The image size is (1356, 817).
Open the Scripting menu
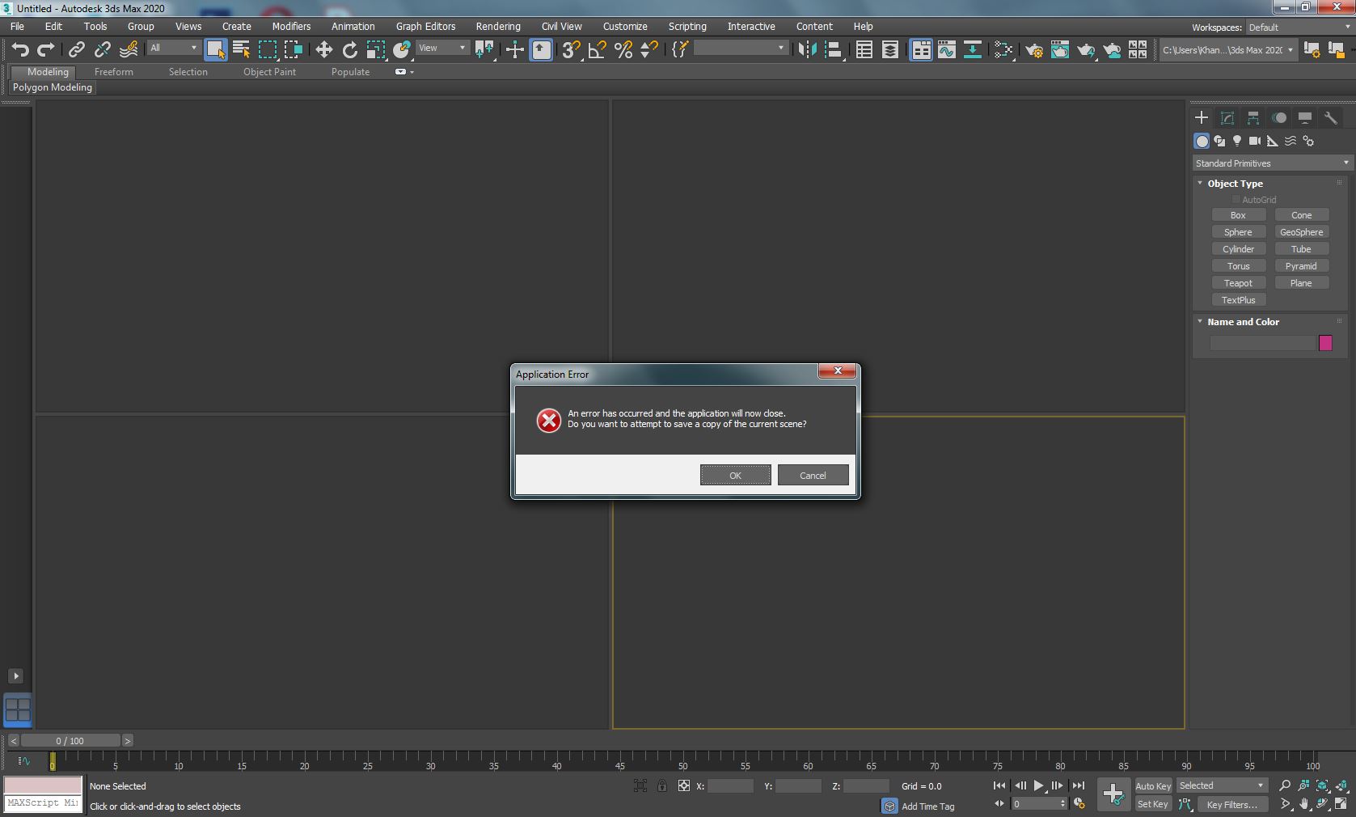coord(687,26)
